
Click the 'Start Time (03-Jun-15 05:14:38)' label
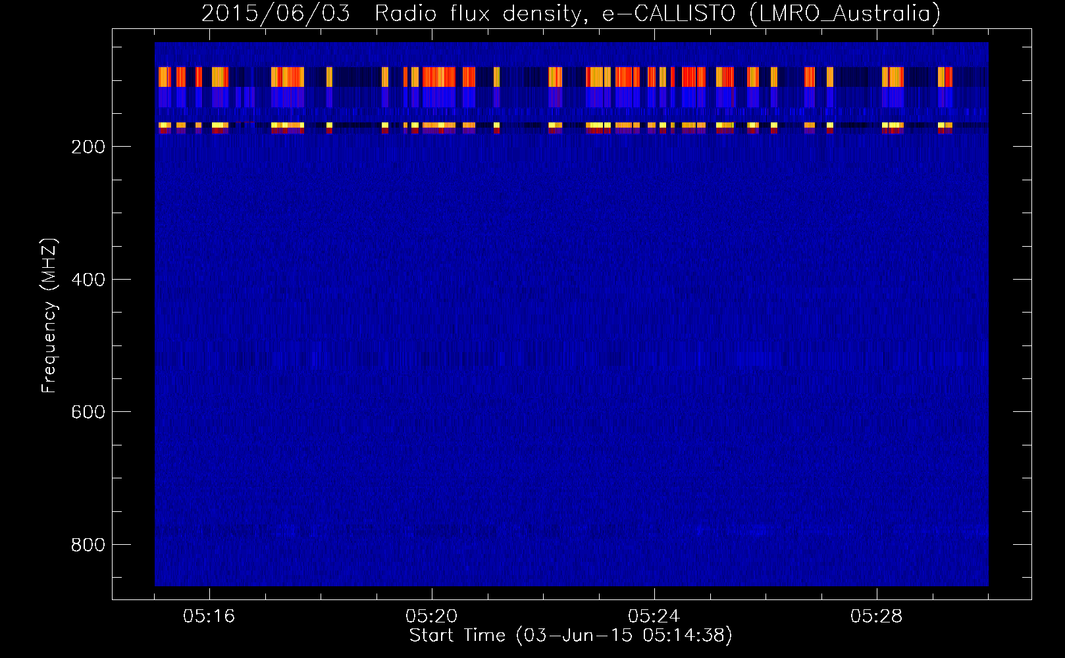571,636
